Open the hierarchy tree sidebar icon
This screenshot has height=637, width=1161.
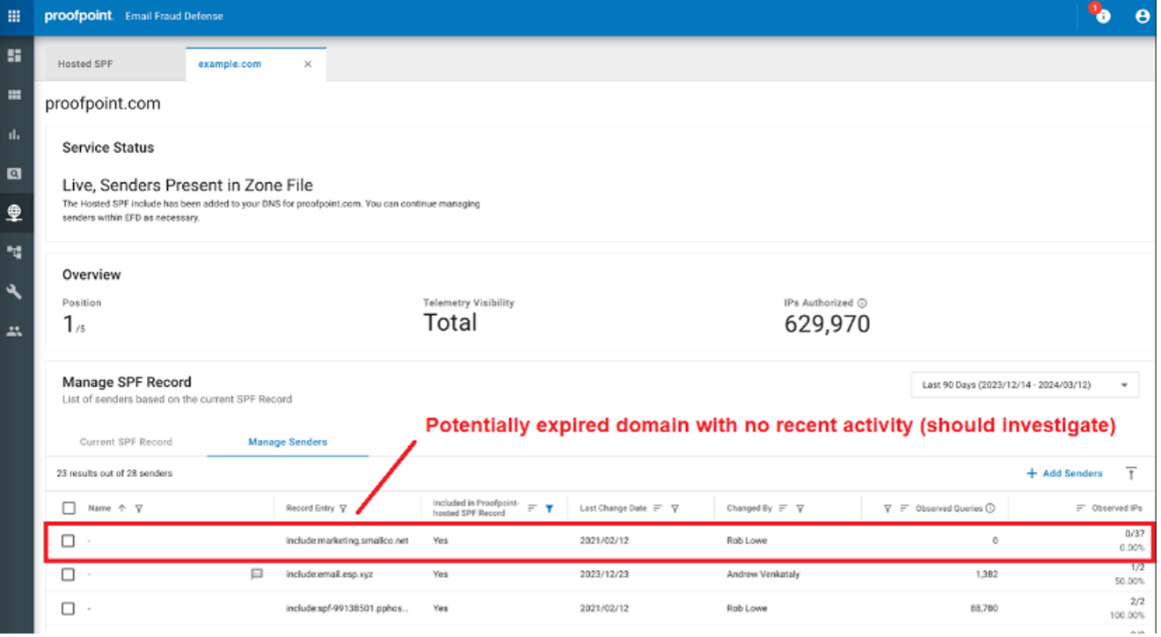pos(14,252)
